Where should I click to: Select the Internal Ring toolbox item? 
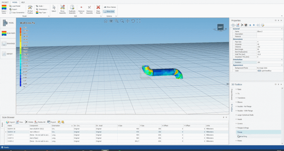coord(258,136)
